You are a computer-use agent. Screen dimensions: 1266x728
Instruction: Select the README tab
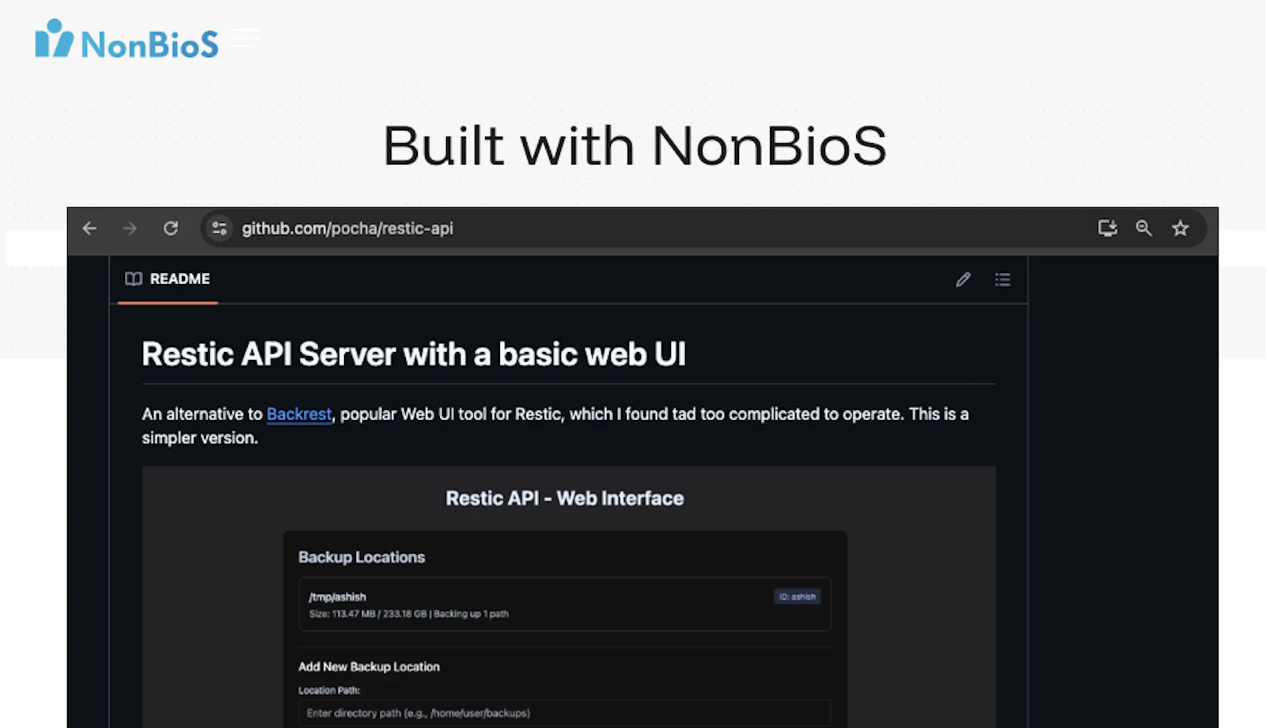click(168, 279)
